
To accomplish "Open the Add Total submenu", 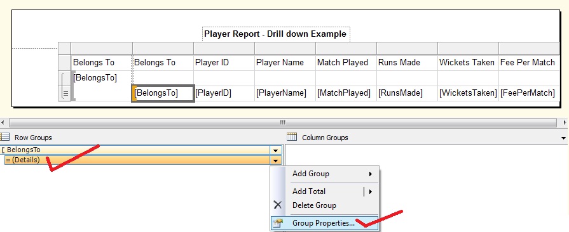I will click(325, 191).
